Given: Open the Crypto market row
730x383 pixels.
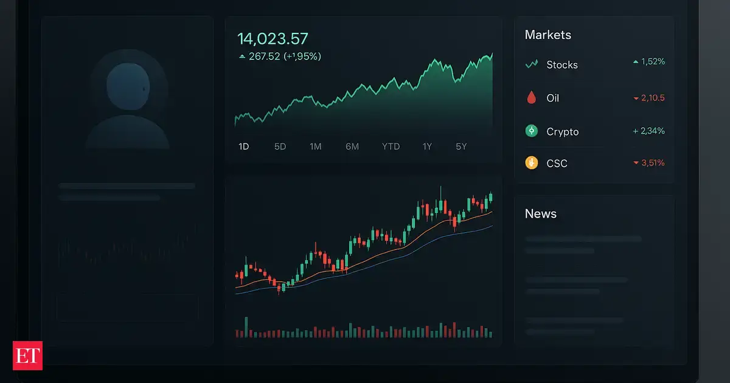Looking at the screenshot, I should [563, 131].
